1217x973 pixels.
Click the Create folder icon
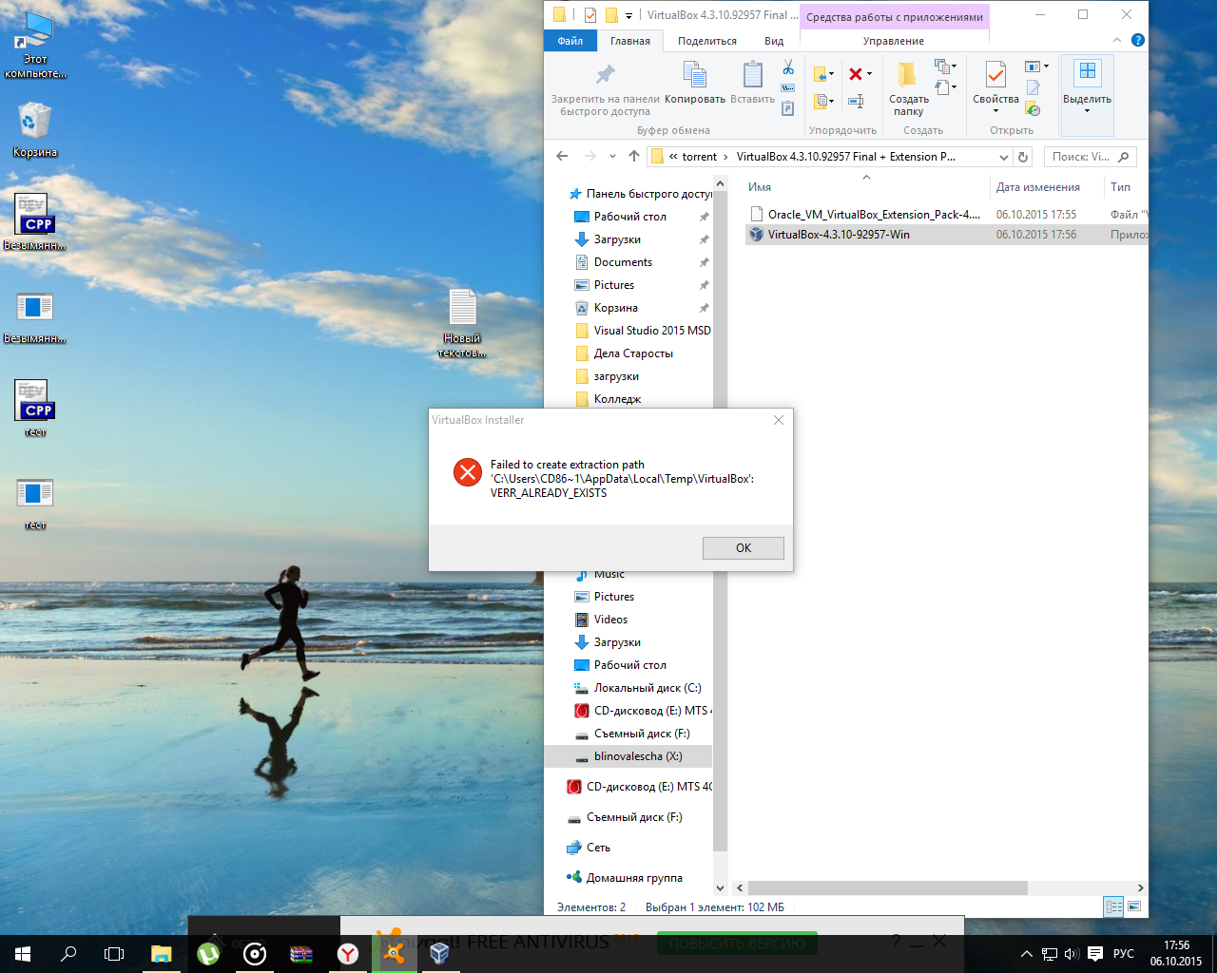tap(908, 75)
